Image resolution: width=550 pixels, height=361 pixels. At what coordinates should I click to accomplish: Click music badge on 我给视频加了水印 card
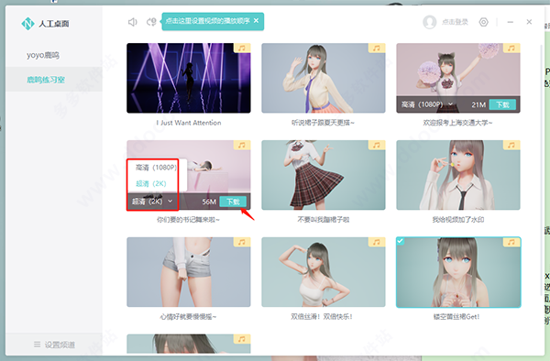[x=511, y=145]
